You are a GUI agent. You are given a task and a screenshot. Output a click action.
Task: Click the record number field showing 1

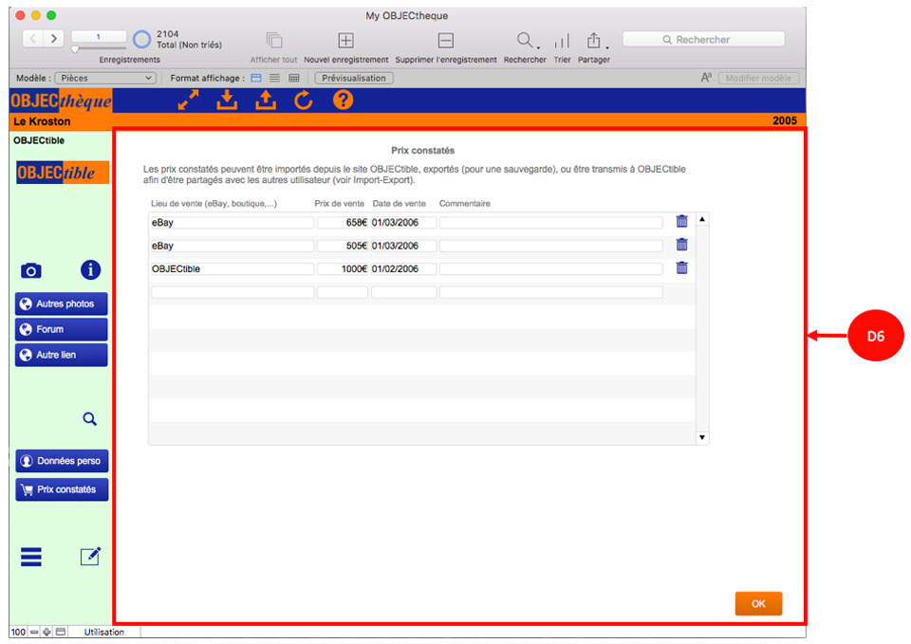click(98, 37)
